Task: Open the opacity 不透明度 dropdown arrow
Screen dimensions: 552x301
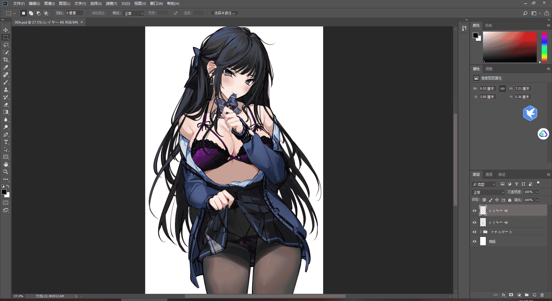Action: point(537,192)
